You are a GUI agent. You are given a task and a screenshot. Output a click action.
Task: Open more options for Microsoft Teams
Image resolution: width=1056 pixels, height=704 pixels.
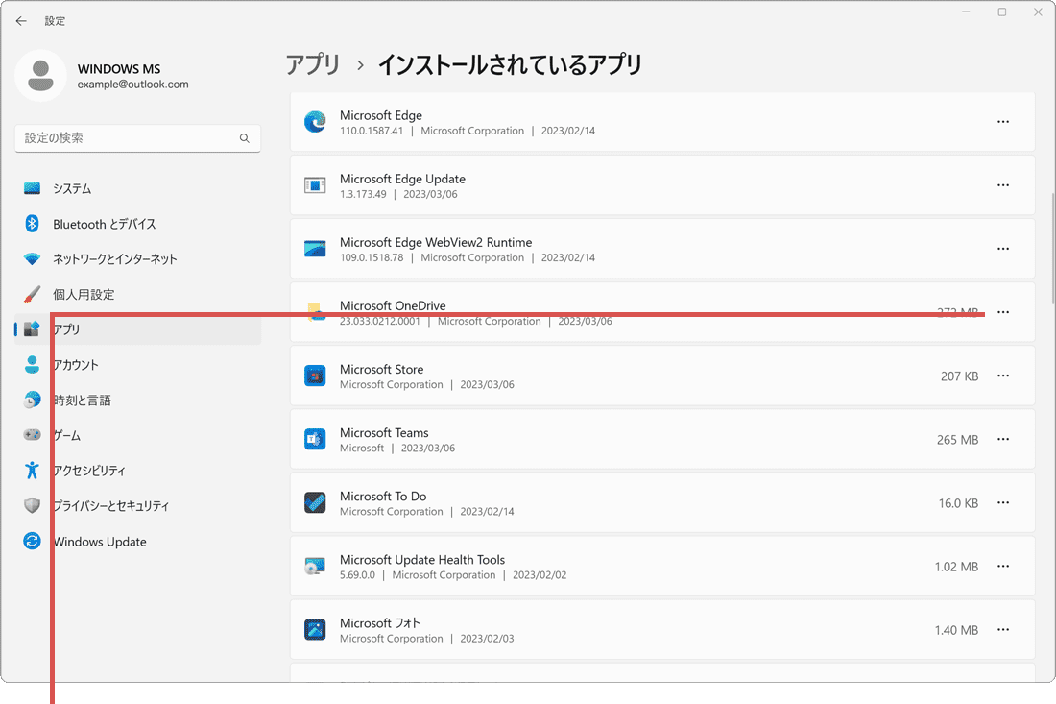pyautogui.click(x=1003, y=439)
